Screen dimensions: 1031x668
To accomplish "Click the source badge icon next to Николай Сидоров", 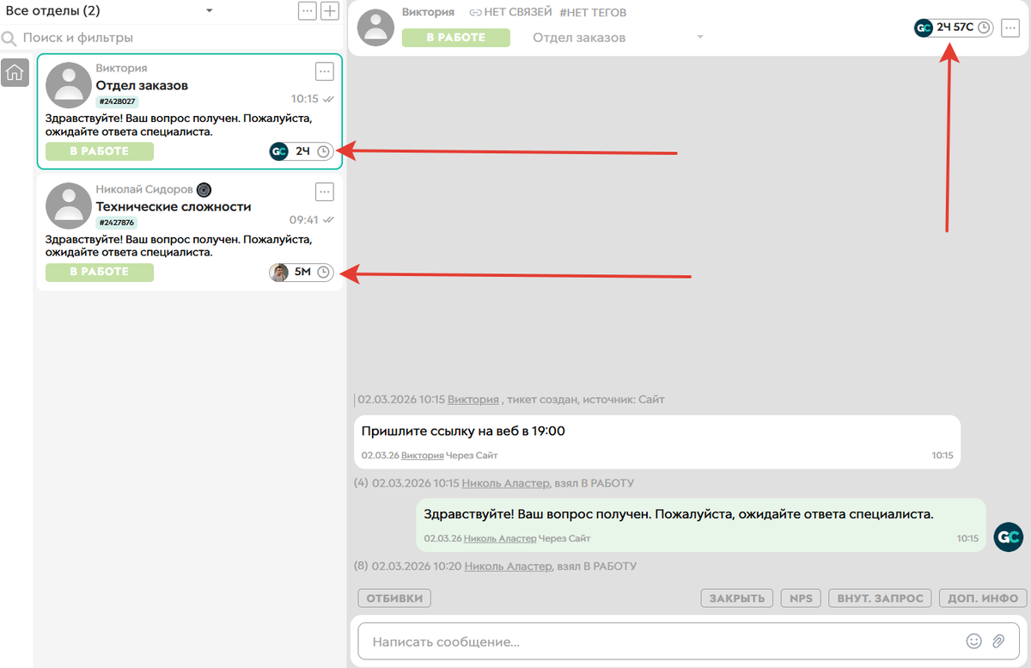I will [x=204, y=189].
